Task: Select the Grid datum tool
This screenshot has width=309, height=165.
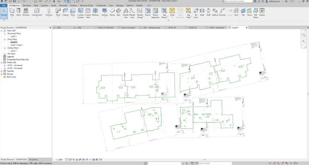Action: tap(236, 12)
